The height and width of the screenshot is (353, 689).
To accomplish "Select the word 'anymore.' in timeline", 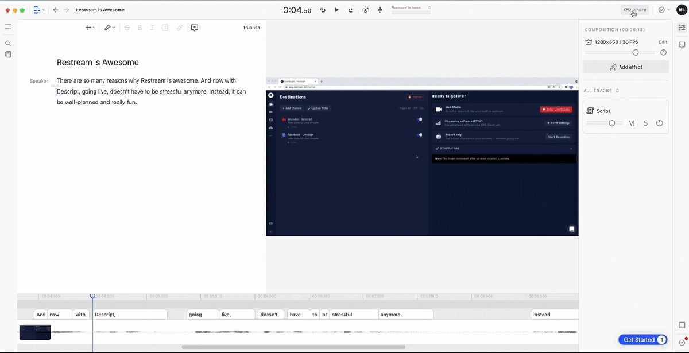I will click(406, 315).
